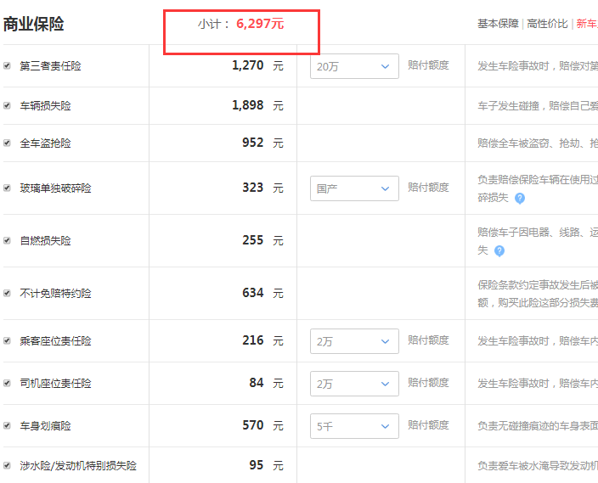Uncheck the 第三者责任险 checkbox

coord(7,65)
